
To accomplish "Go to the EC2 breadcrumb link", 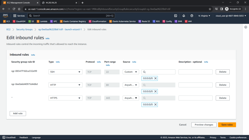I will click(x=8, y=29).
